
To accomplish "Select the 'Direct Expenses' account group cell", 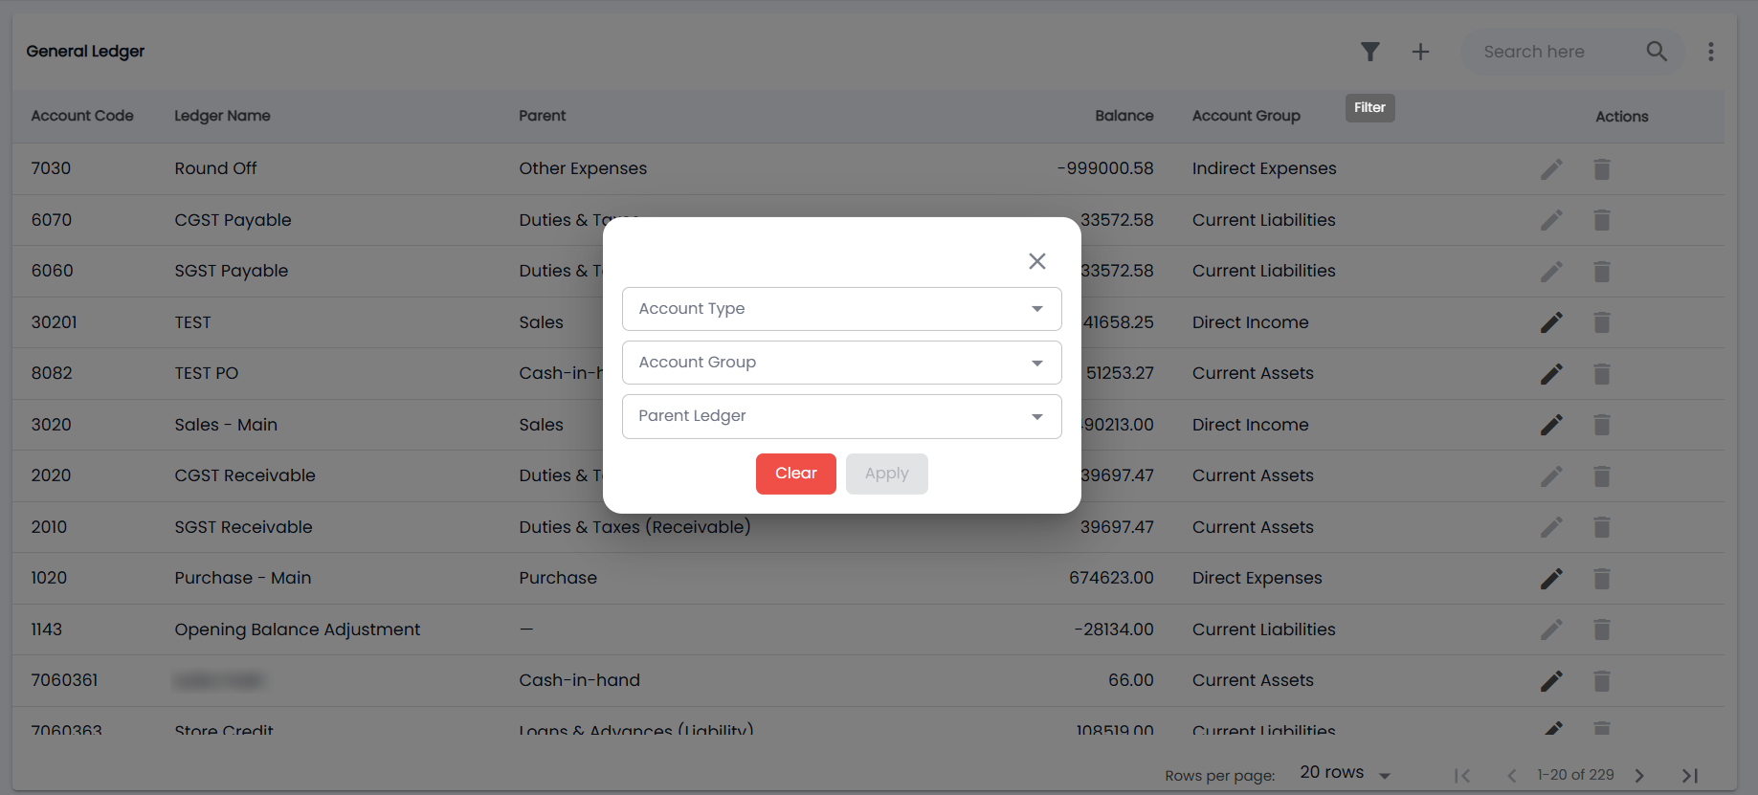I will (1257, 578).
